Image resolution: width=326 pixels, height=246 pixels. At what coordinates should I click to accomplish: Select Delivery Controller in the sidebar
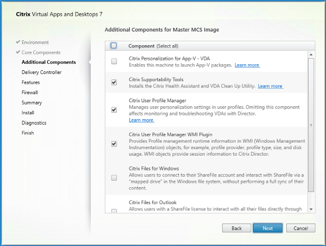(x=41, y=72)
